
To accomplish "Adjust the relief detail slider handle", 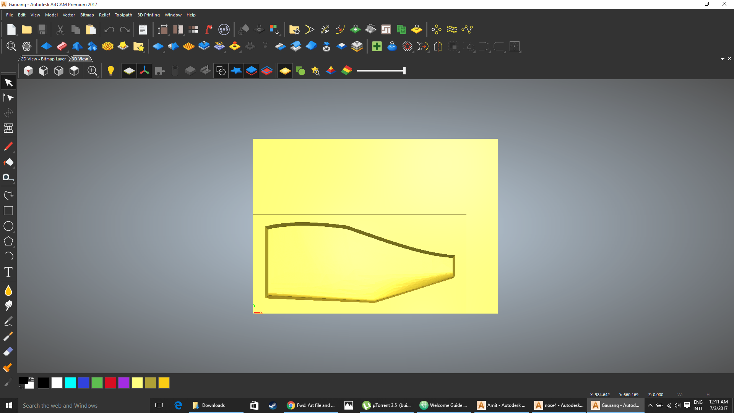I will click(404, 71).
